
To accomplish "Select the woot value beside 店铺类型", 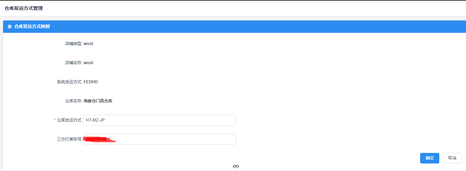I will click(88, 44).
